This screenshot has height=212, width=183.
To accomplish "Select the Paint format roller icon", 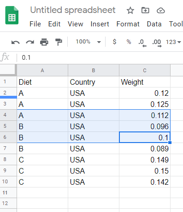I will (59, 42).
